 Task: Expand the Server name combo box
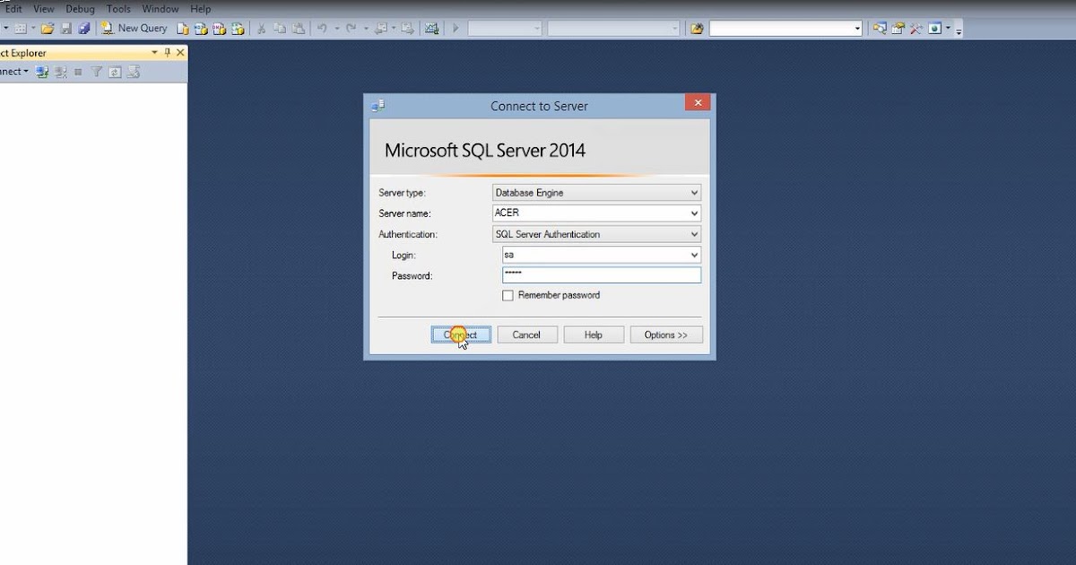pyautogui.click(x=694, y=213)
